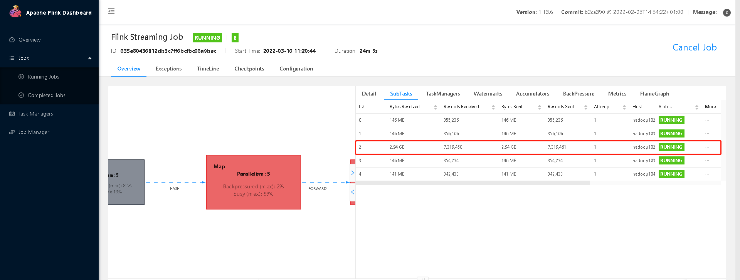Open the More menu for subtask 4
Viewport: 740px width, 280px height.
point(707,174)
